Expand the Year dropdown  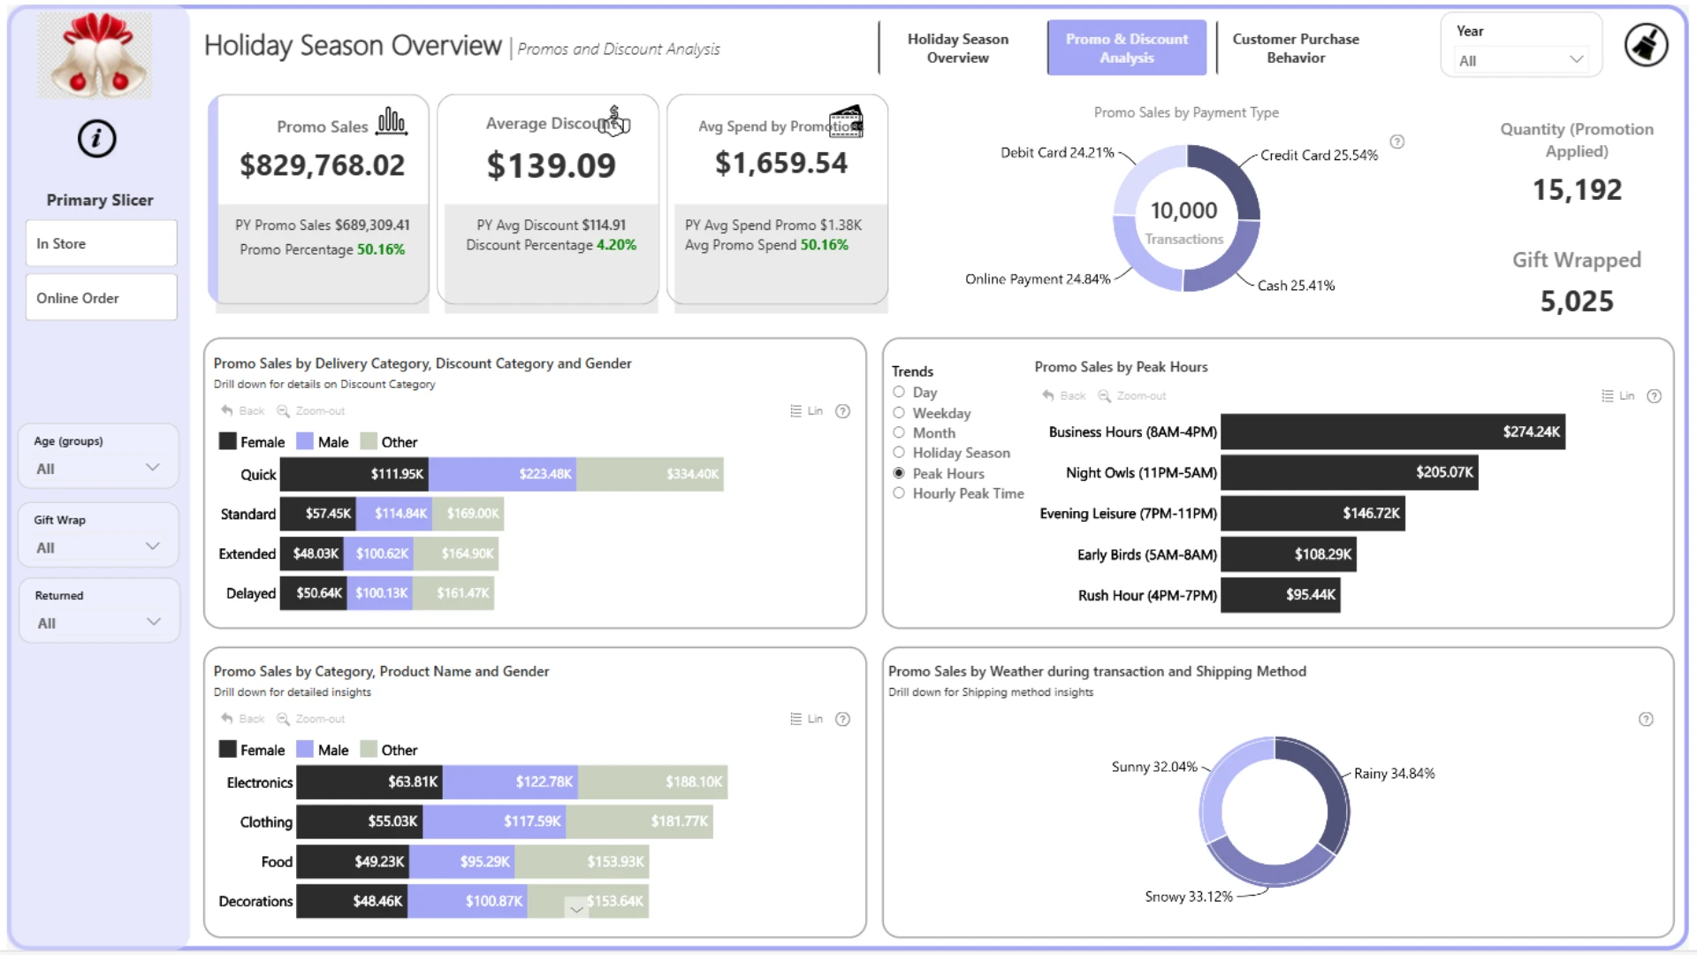click(x=1521, y=60)
